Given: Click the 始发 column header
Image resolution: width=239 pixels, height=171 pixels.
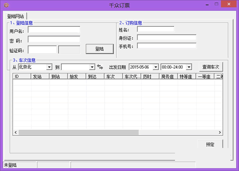Looking at the screenshot, I should (x=77, y=76).
